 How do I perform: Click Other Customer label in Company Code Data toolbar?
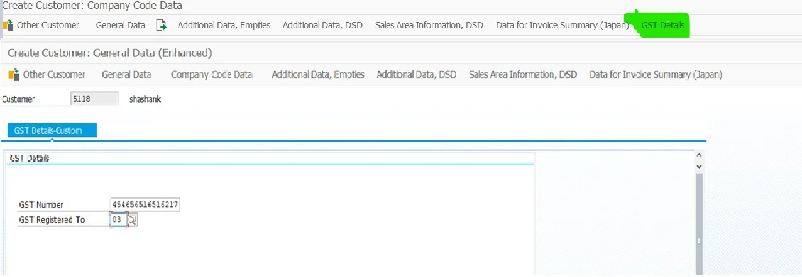(48, 26)
